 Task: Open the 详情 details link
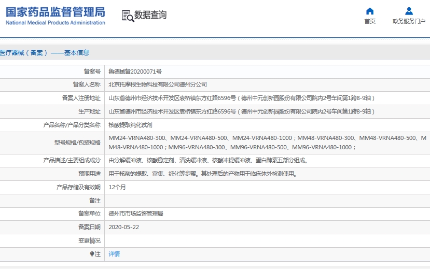(x=114, y=254)
